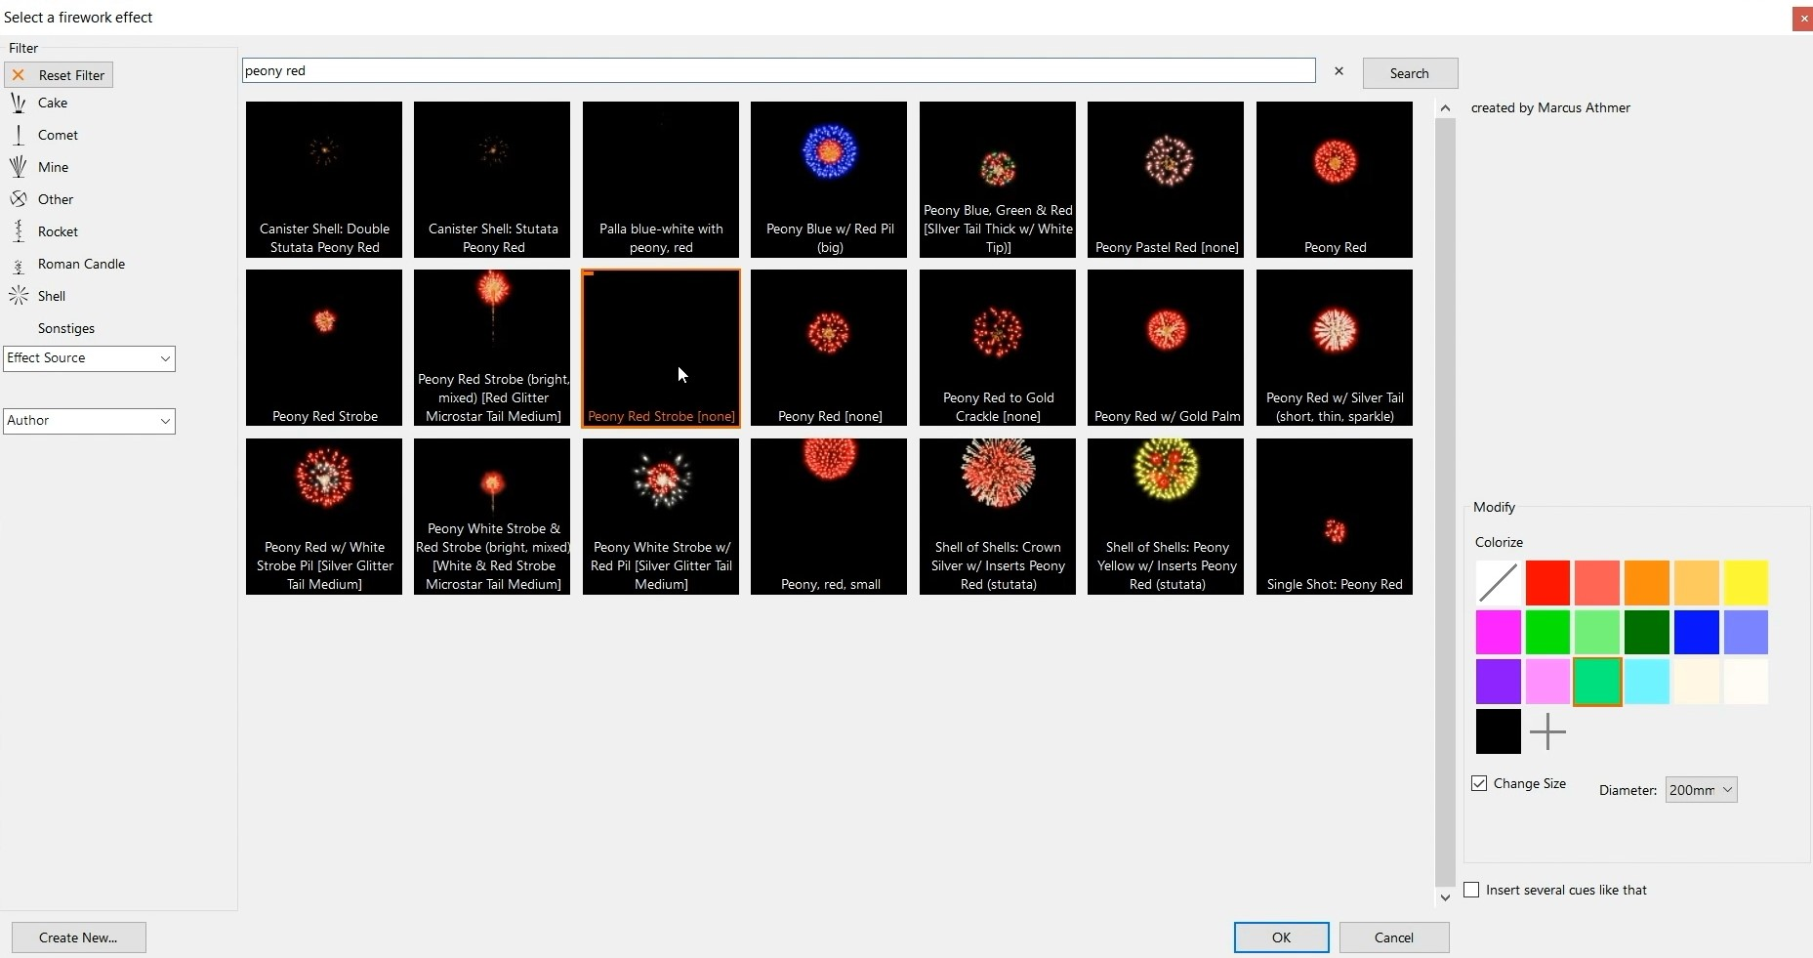Screen dimensions: 1813x958
Task: Filter effects by Rocket category
Action: pos(44,231)
